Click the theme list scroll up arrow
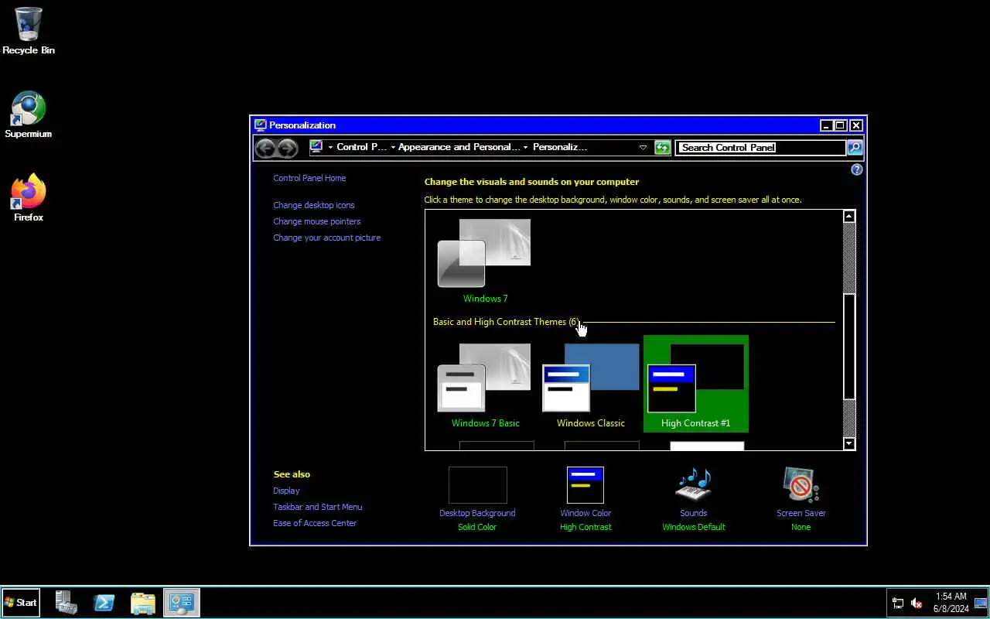 849,217
